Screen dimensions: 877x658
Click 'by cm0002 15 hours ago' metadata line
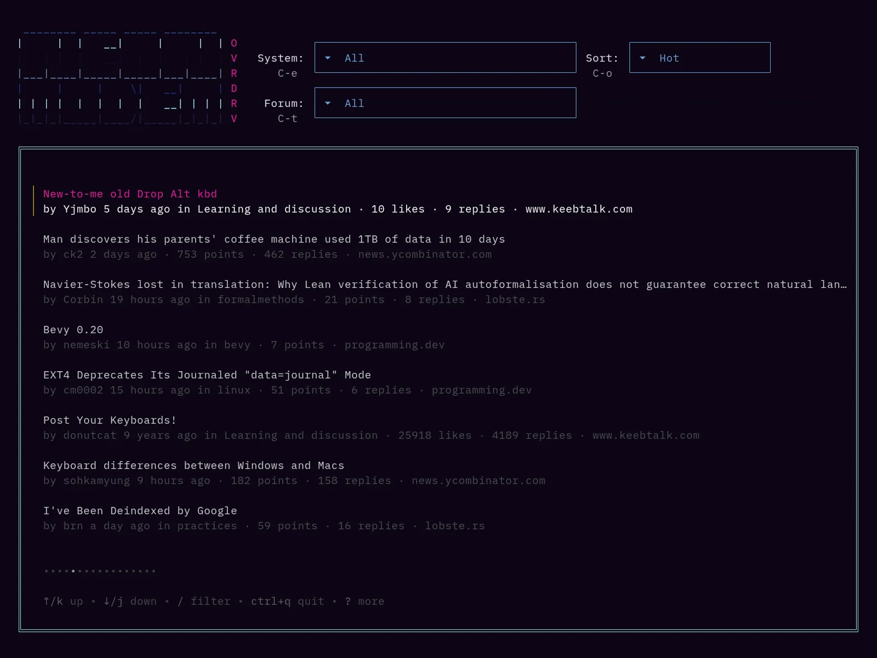(x=288, y=390)
